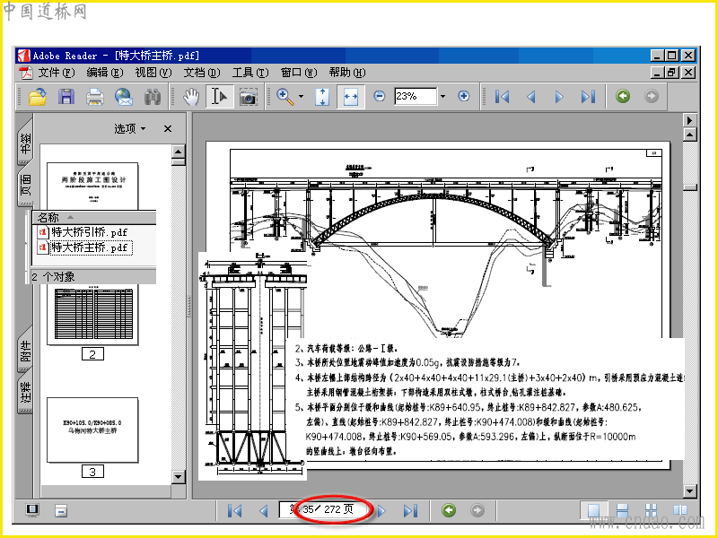Select 特大桥引桥.pdf in the list
Image resolution: width=718 pixels, height=538 pixels.
pos(89,232)
